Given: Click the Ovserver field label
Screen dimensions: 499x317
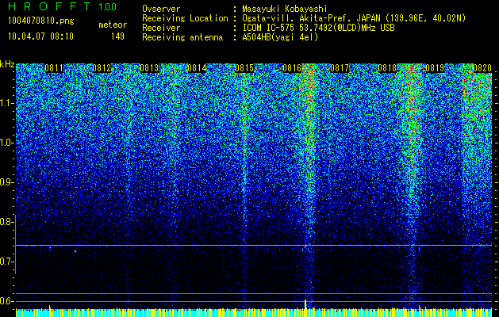Looking at the screenshot, I should click(161, 9).
